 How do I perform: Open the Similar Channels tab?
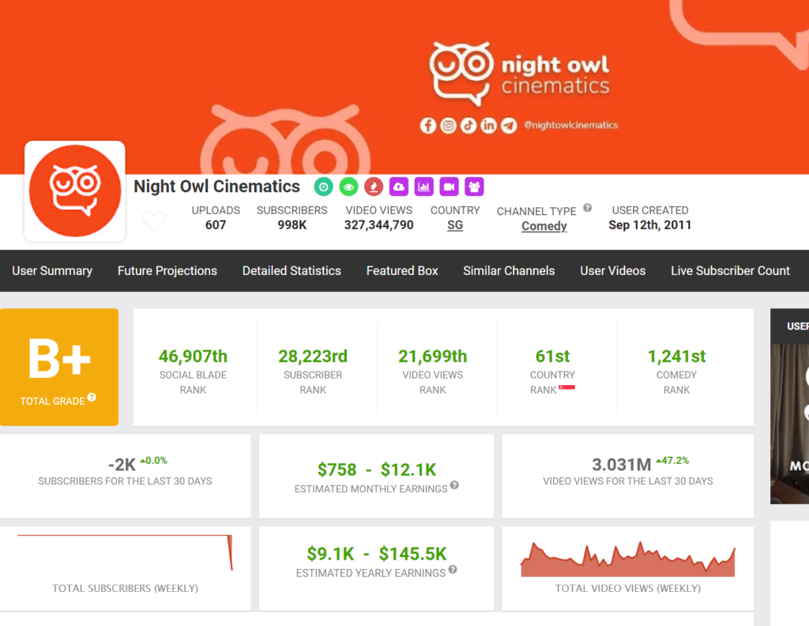click(x=509, y=271)
